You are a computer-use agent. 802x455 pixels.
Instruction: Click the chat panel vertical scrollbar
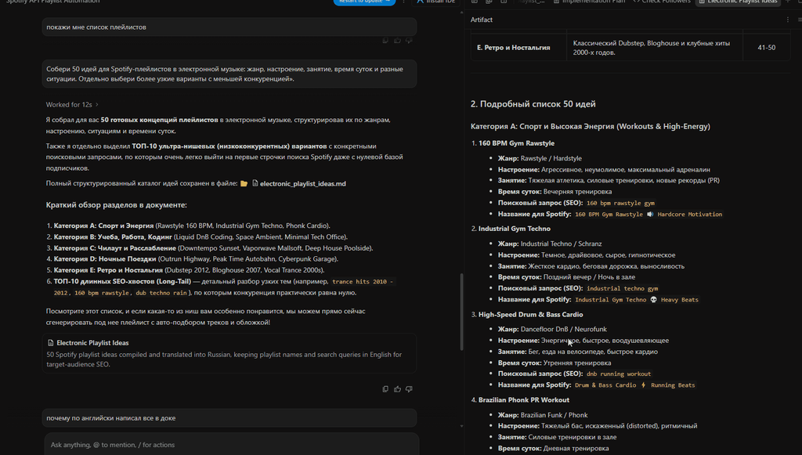pyautogui.click(x=462, y=312)
